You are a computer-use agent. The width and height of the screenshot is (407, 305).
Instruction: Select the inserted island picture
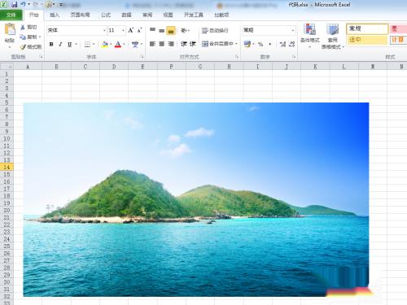coord(196,199)
